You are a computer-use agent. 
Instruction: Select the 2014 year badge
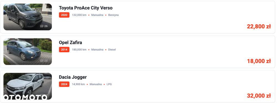coord(64,49)
